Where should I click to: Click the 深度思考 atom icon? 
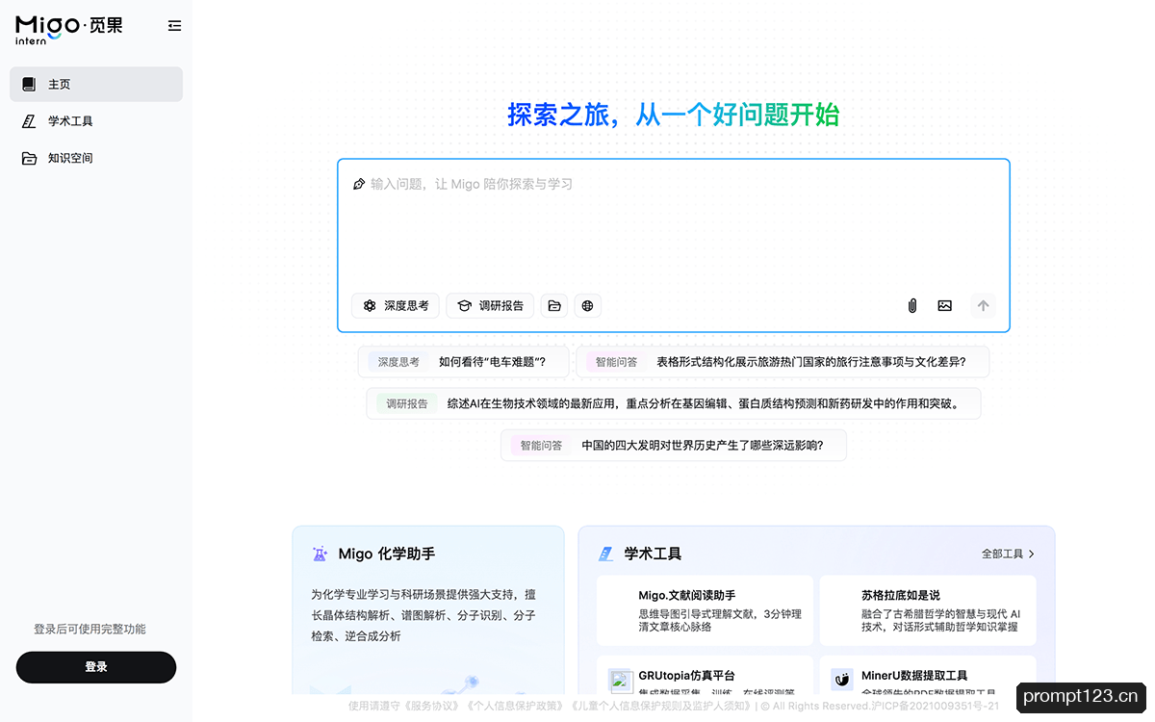370,305
